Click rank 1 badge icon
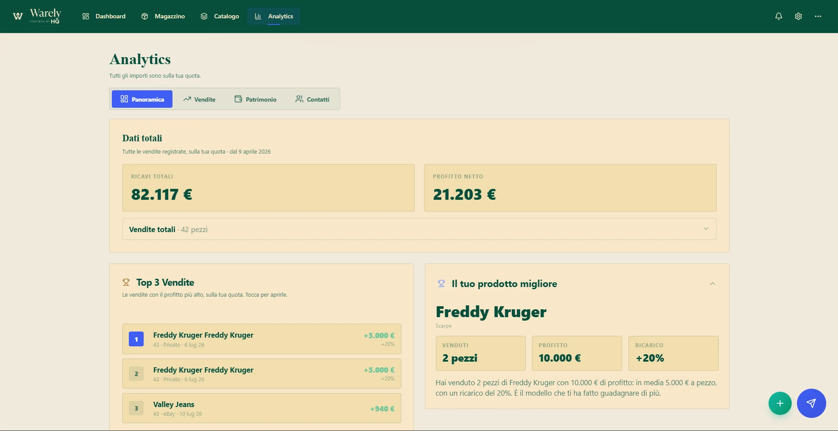 pos(136,339)
